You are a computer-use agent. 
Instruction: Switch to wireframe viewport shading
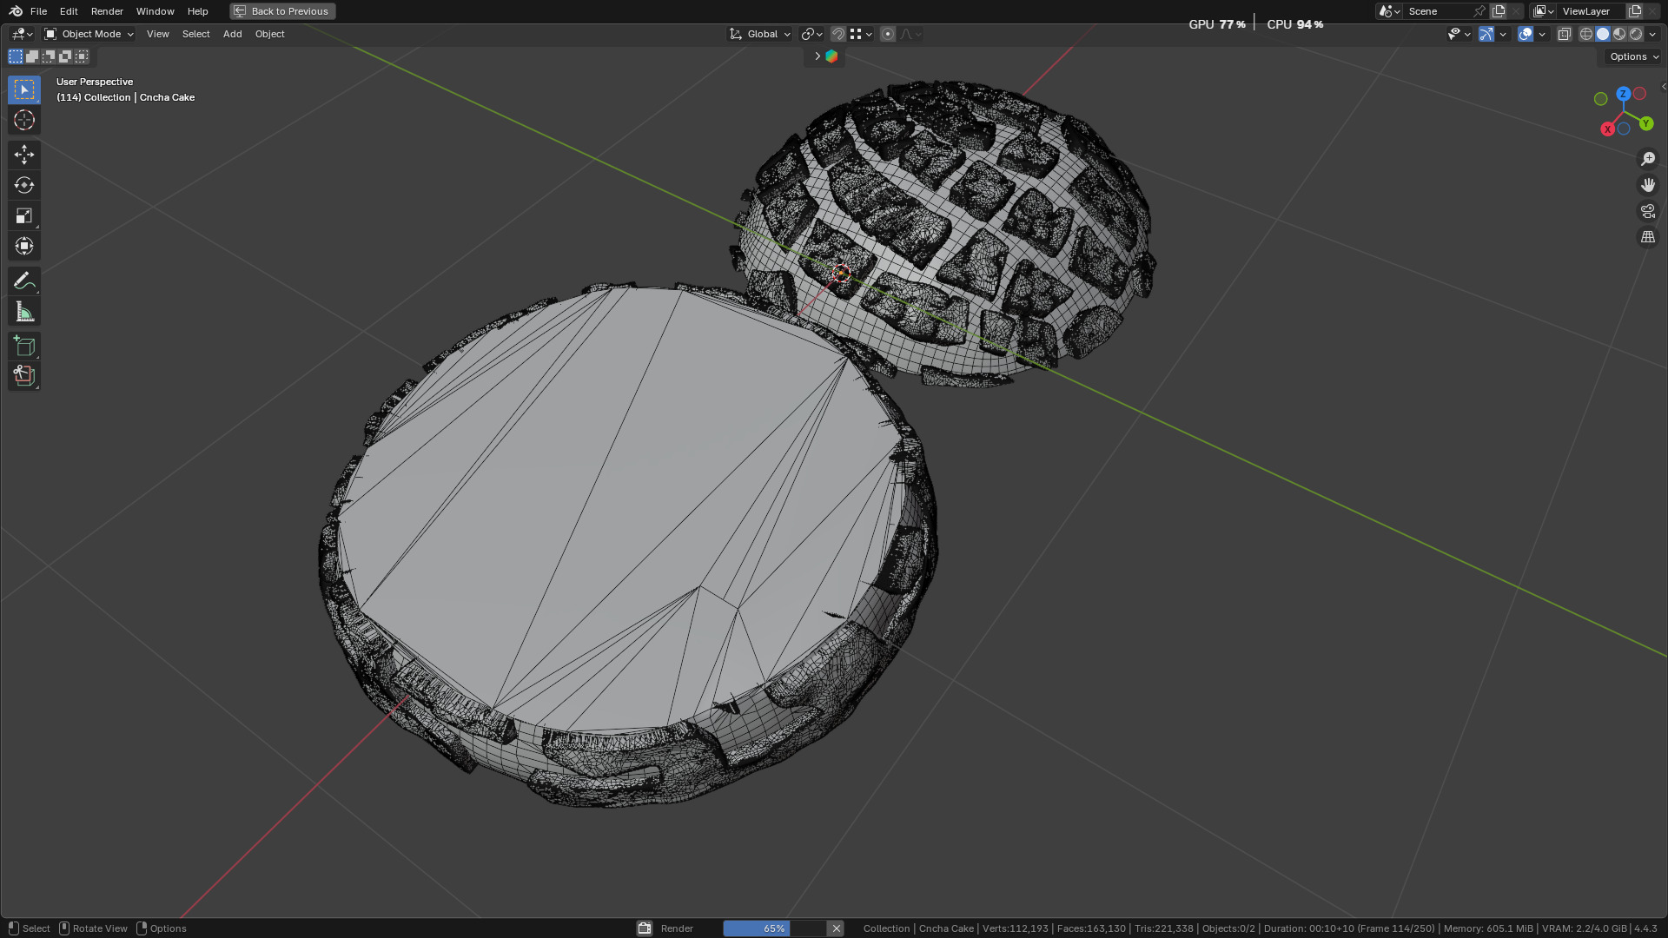point(1586,34)
